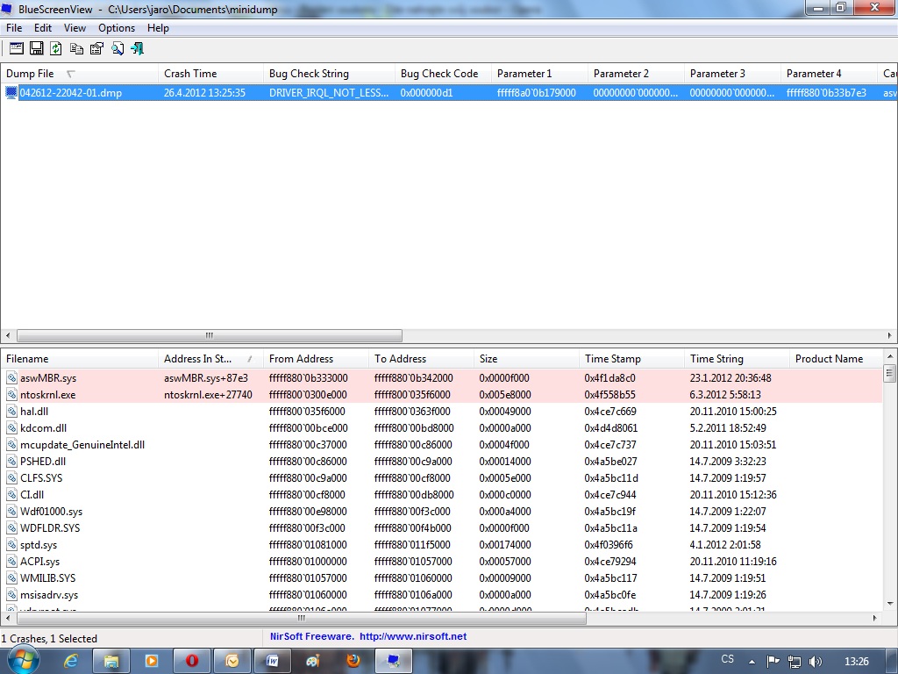Screen dimensions: 898x674
Task: Click the network tray icon
Action: (x=795, y=662)
